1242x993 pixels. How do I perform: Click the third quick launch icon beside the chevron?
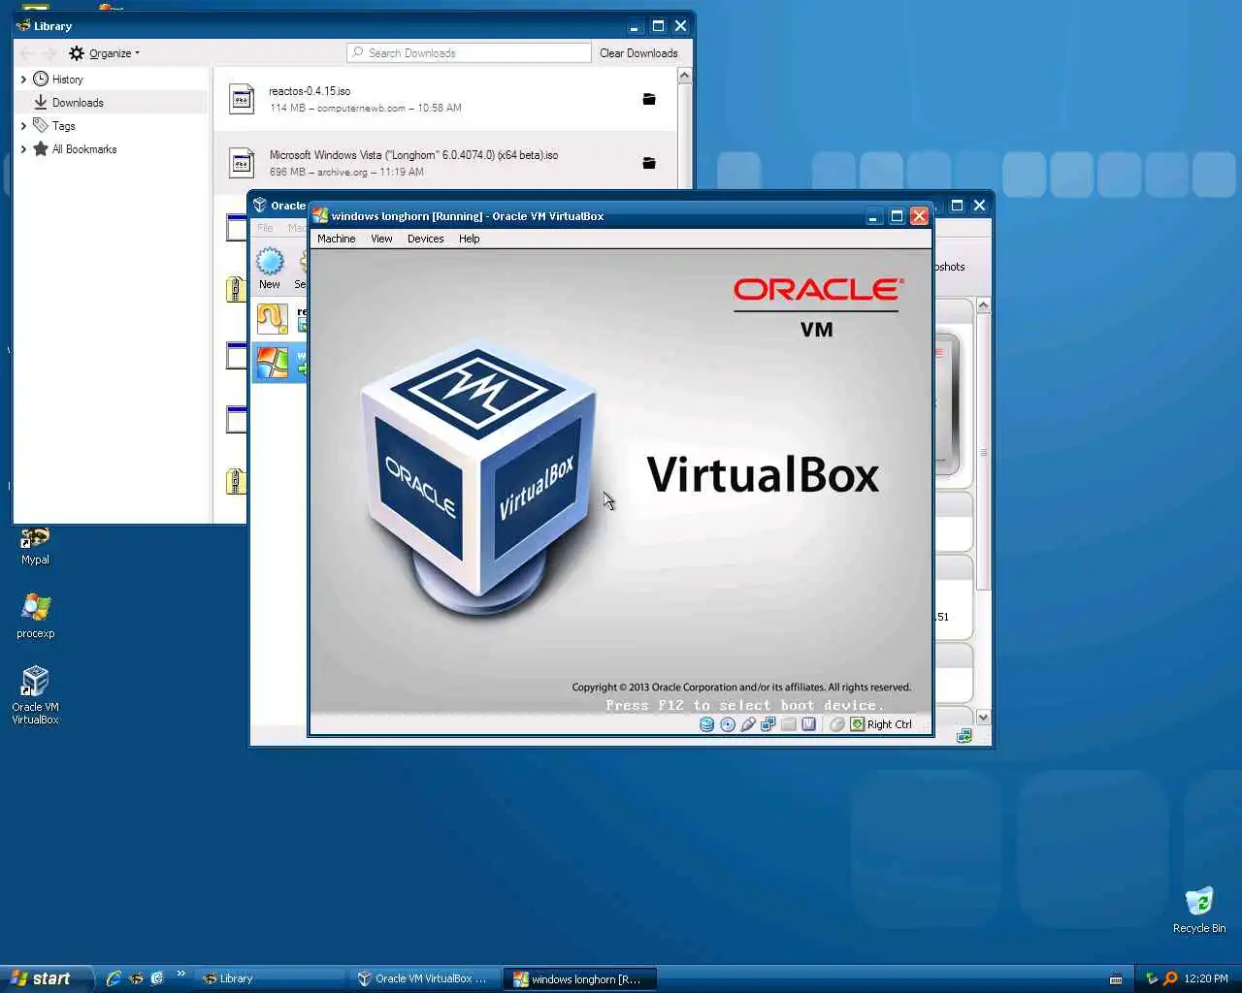pos(157,978)
